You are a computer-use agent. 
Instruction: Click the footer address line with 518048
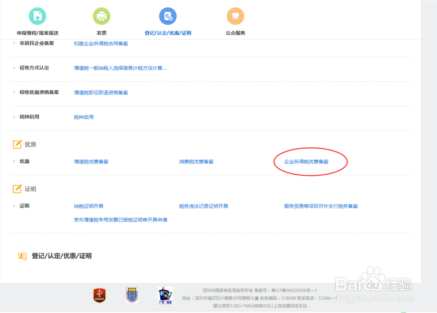pyautogui.click(x=260, y=298)
